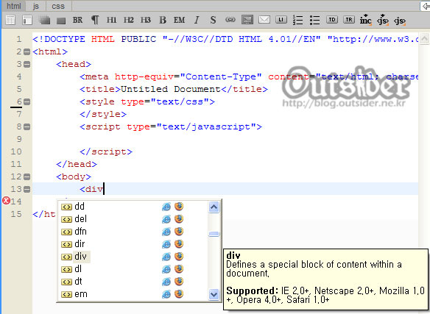Insert TR table row tag
430x314 pixels.
click(349, 20)
